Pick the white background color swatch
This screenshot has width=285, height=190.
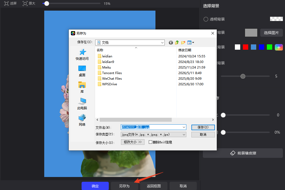click(237, 47)
